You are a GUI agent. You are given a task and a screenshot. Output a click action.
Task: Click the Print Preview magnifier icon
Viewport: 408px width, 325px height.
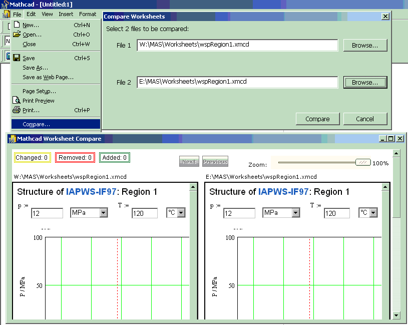[17, 100]
